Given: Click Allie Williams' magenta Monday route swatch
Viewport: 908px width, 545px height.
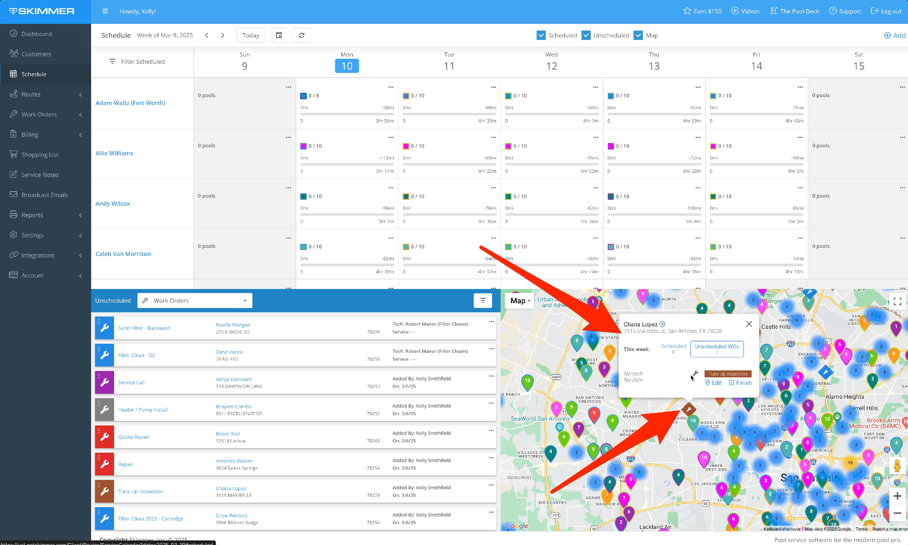Looking at the screenshot, I should [303, 146].
